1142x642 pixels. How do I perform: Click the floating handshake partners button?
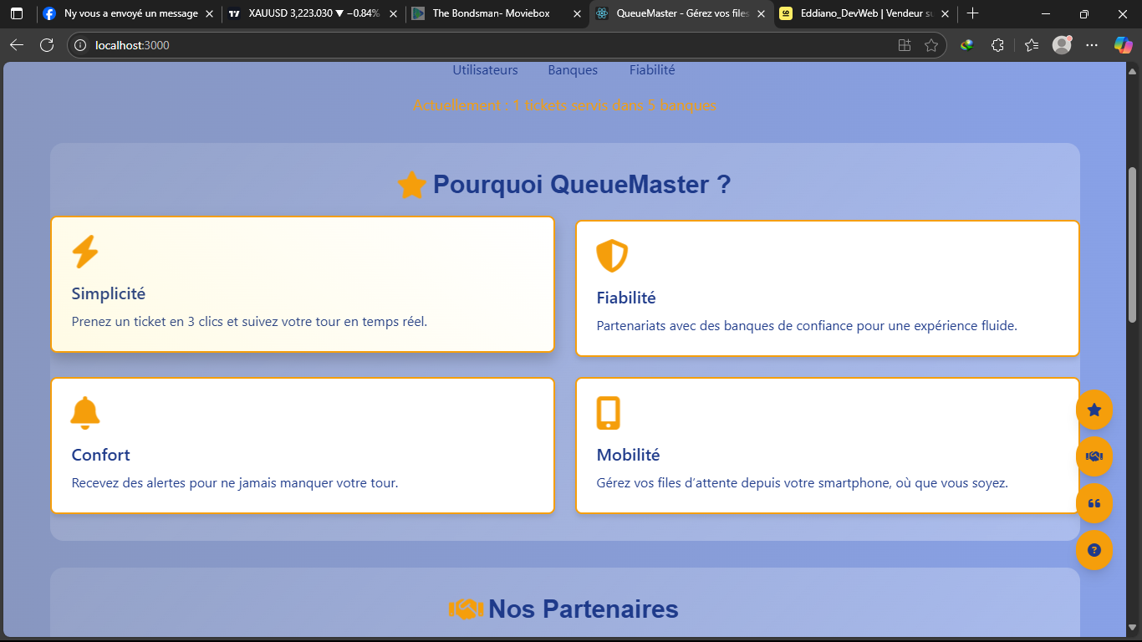(1094, 456)
